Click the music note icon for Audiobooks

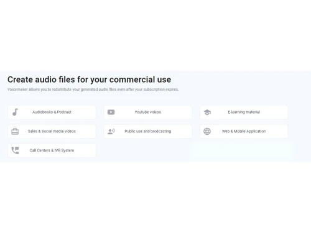15,112
